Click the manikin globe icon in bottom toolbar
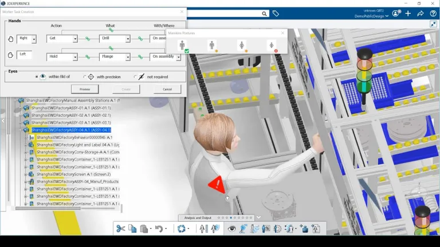The width and height of the screenshot is (440, 247). pos(289,229)
